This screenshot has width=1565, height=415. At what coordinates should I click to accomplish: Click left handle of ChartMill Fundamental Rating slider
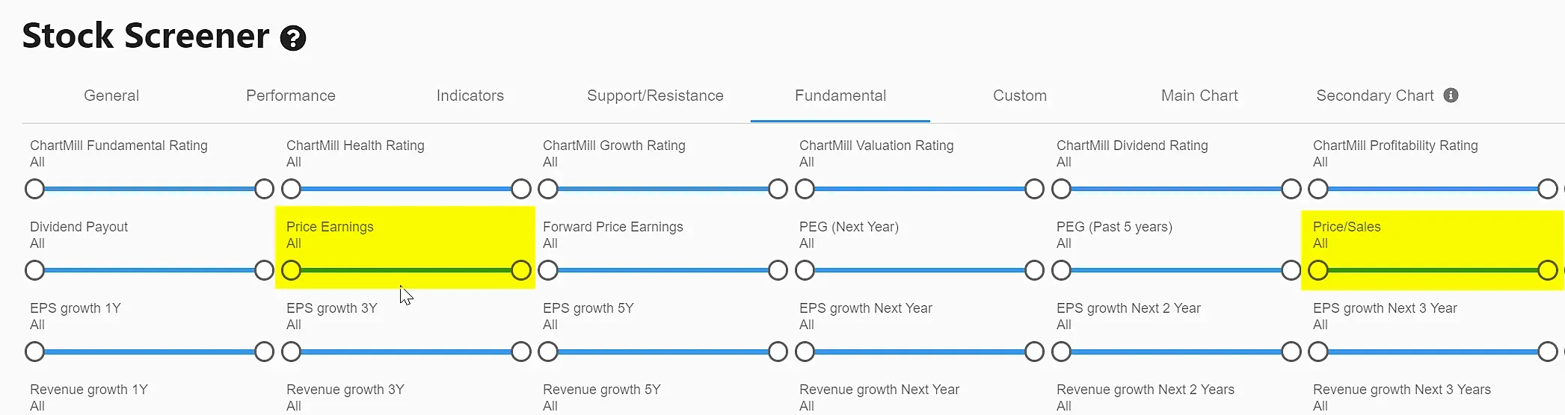pos(34,189)
